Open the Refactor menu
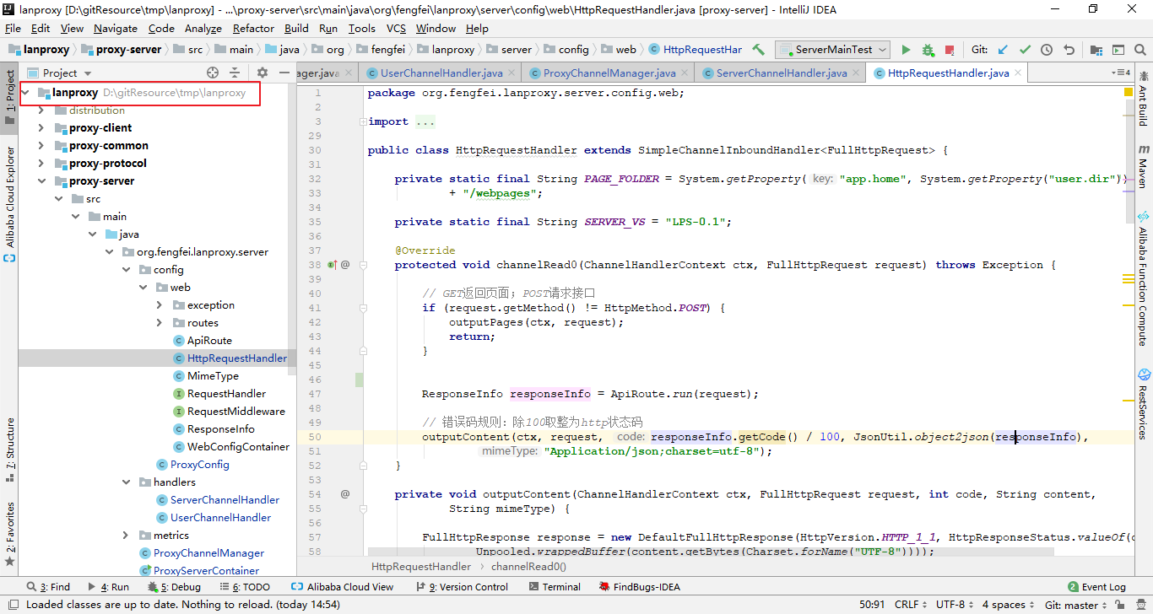Screen dimensions: 1153x614 (253, 28)
